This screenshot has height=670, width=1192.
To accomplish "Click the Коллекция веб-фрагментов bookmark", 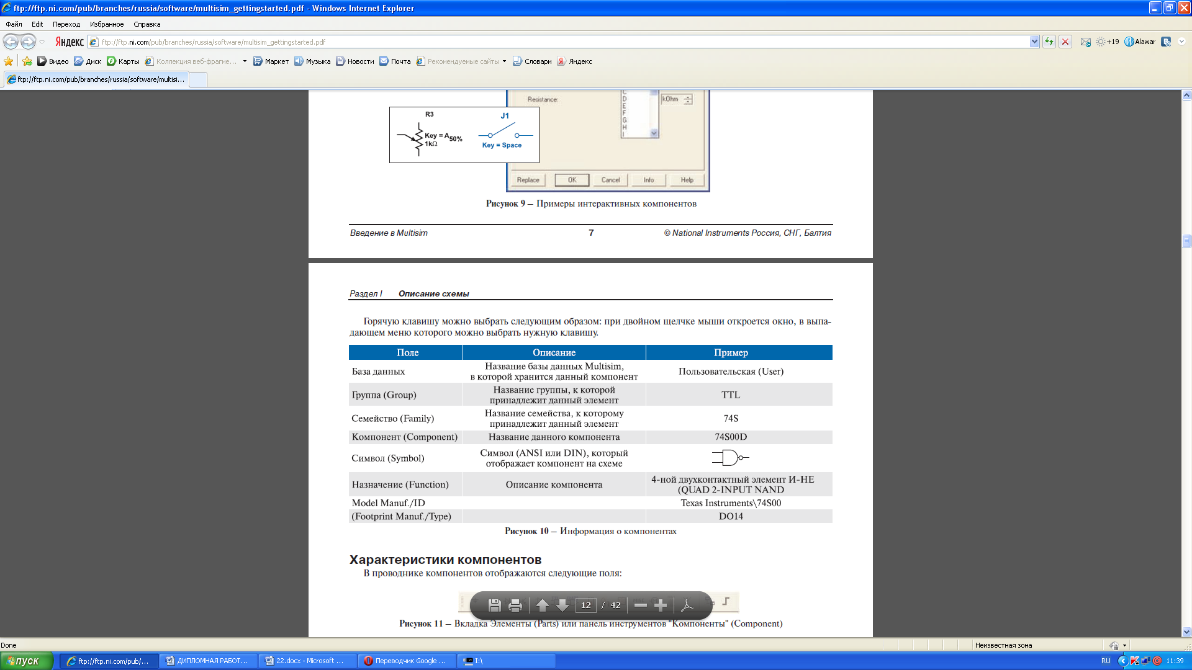I will tap(191, 61).
